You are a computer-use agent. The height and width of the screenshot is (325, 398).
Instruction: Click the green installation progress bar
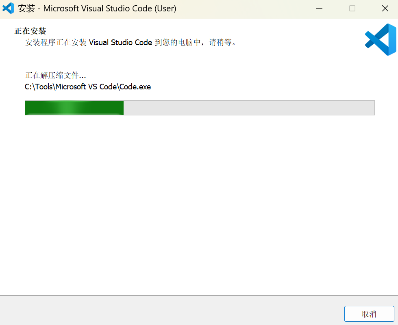pyautogui.click(x=200, y=108)
